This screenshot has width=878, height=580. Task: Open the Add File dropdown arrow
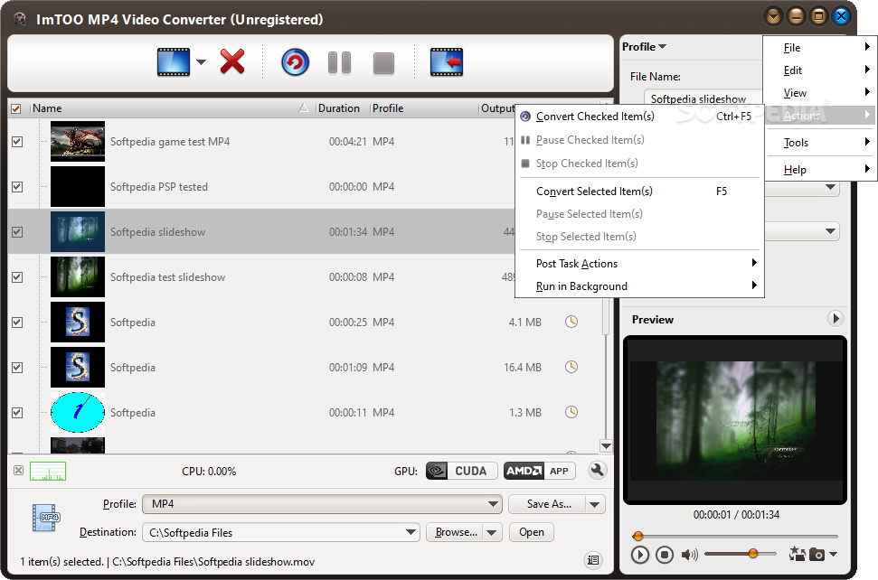click(201, 62)
